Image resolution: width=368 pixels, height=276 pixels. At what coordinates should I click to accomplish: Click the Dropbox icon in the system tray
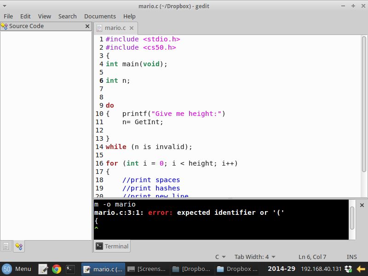[x=348, y=269]
